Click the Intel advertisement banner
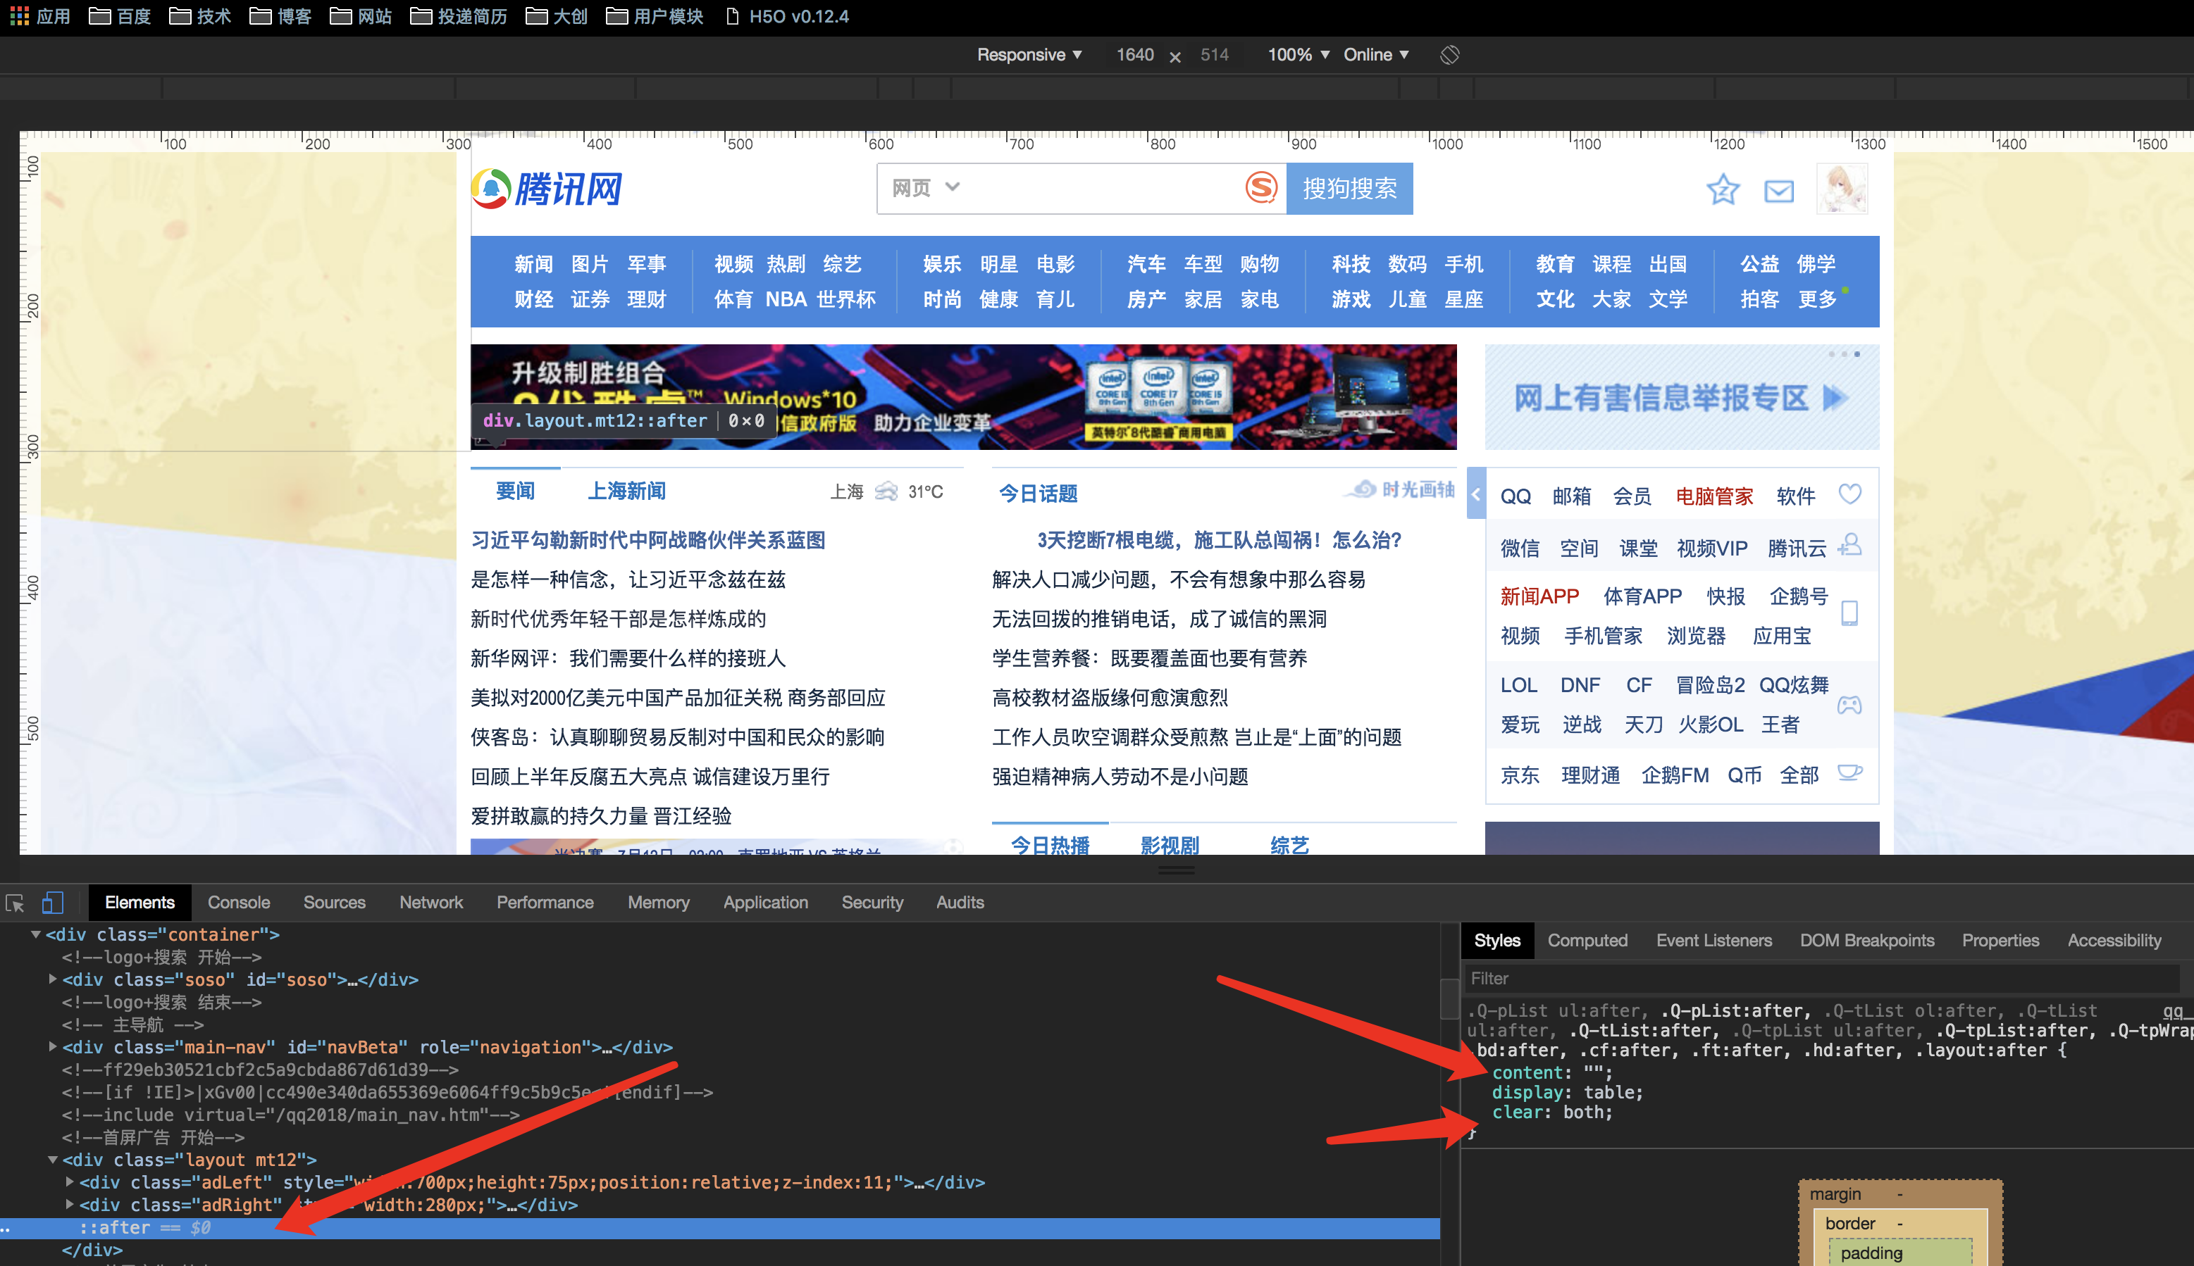The image size is (2194, 1266). pos(963,397)
